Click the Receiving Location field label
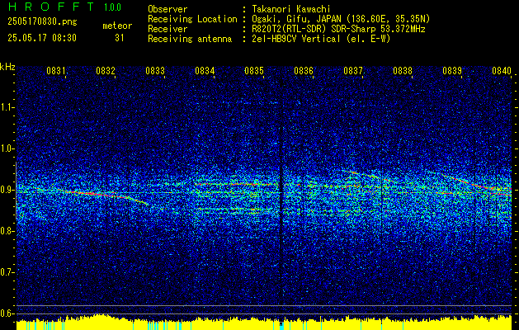This screenshot has width=519, height=330. 192,19
